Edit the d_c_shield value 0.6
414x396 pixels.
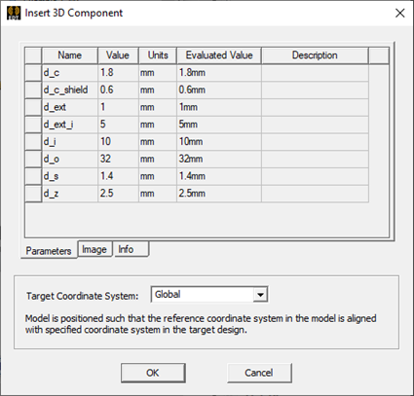(x=118, y=90)
